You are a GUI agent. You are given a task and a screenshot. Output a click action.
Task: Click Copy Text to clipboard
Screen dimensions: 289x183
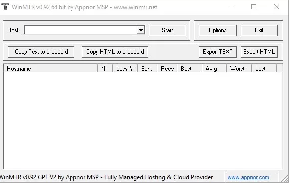pos(41,52)
